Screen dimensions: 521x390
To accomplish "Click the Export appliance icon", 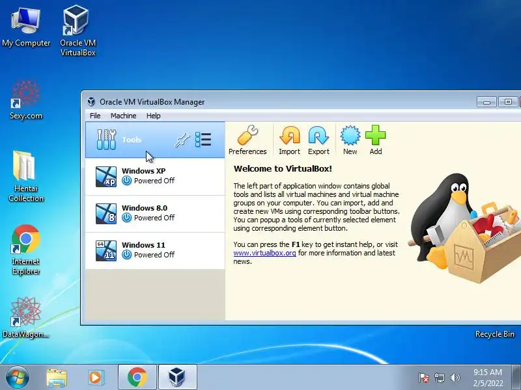I will (x=318, y=135).
